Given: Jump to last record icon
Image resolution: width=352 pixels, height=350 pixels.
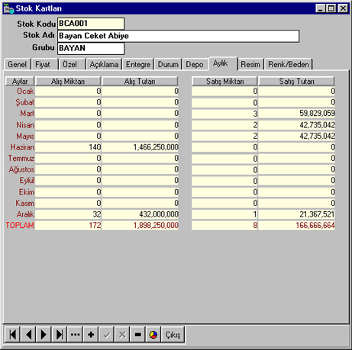Looking at the screenshot, I should [x=60, y=335].
